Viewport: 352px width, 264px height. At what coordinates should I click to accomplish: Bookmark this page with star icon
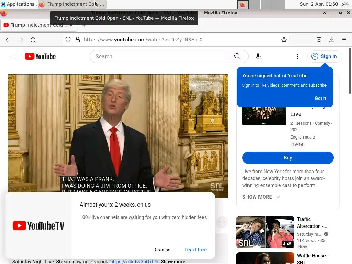pyautogui.click(x=284, y=40)
